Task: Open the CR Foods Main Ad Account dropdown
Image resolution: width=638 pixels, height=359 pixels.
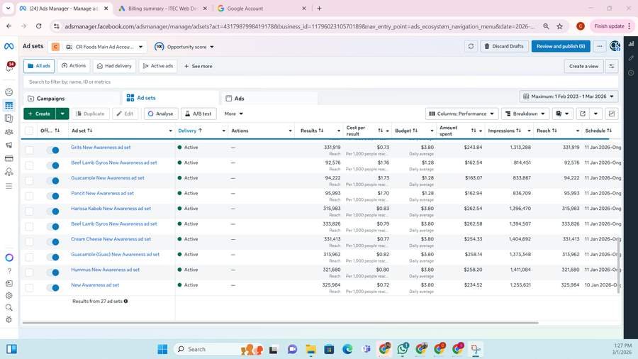Action: pos(97,47)
